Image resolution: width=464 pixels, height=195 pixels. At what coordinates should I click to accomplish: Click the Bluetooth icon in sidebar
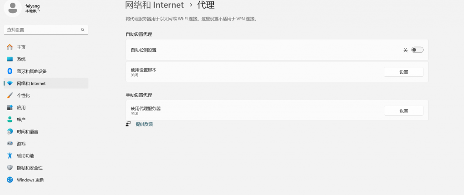click(10, 71)
